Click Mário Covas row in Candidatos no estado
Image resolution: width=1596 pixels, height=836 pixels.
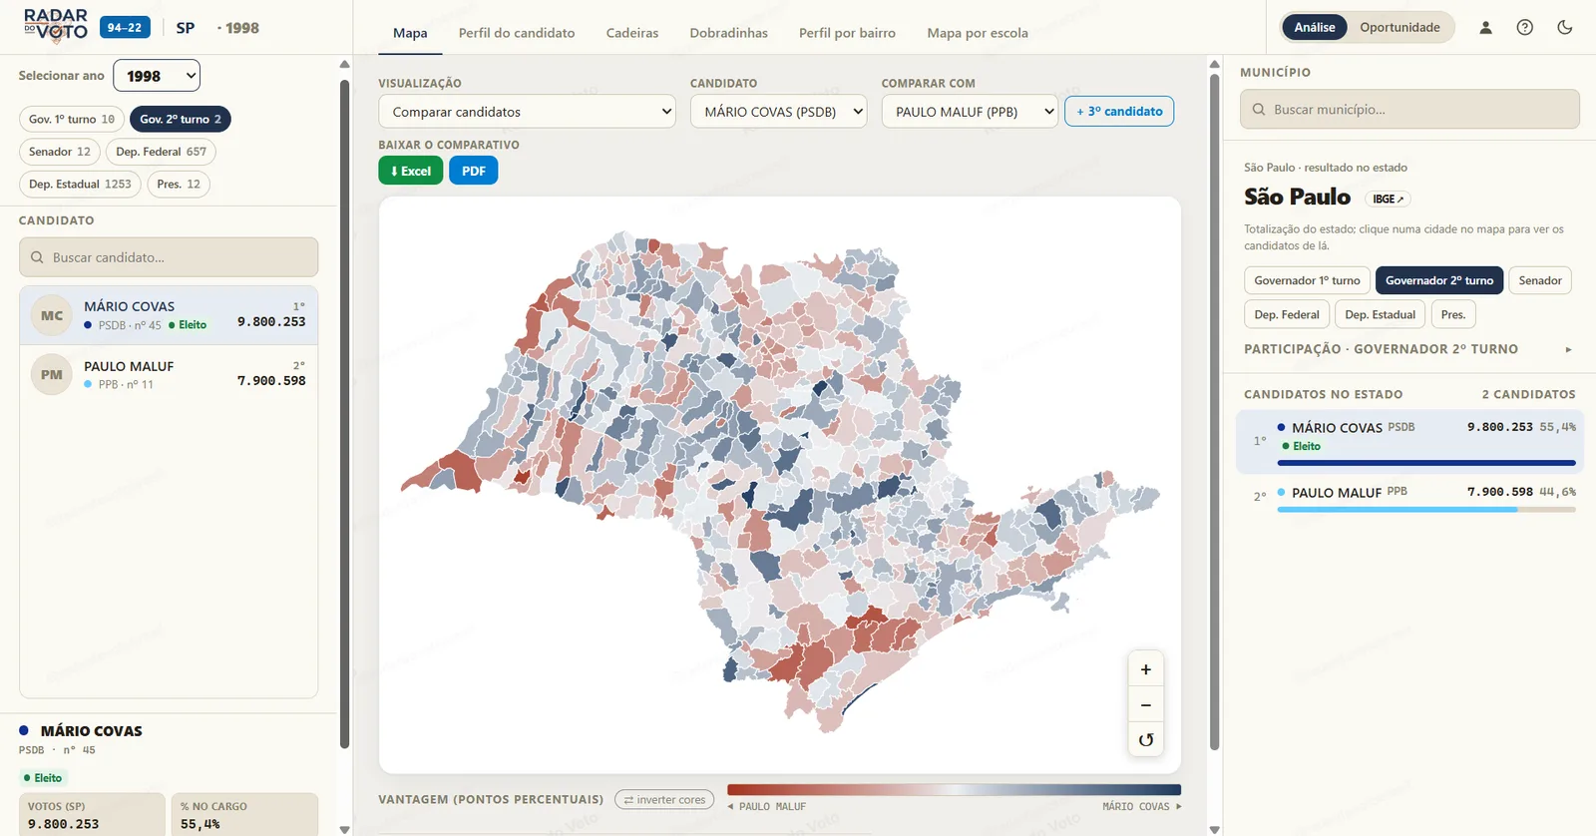(1409, 441)
